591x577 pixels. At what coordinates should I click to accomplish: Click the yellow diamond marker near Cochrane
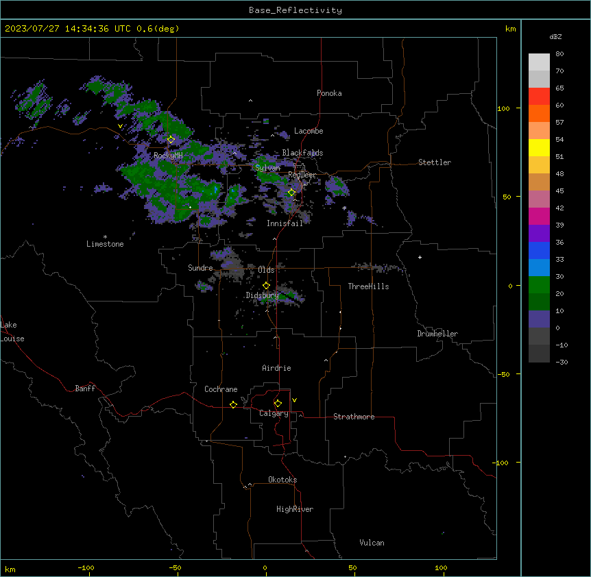pos(233,404)
